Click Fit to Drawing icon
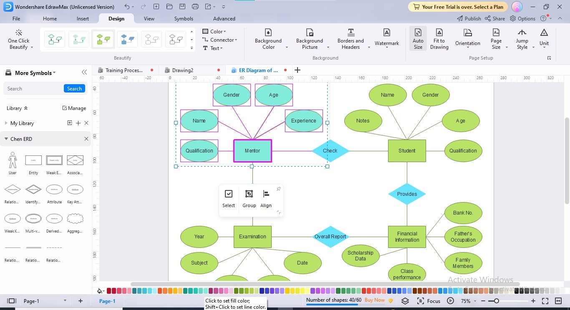The height and width of the screenshot is (310, 570). (439, 40)
